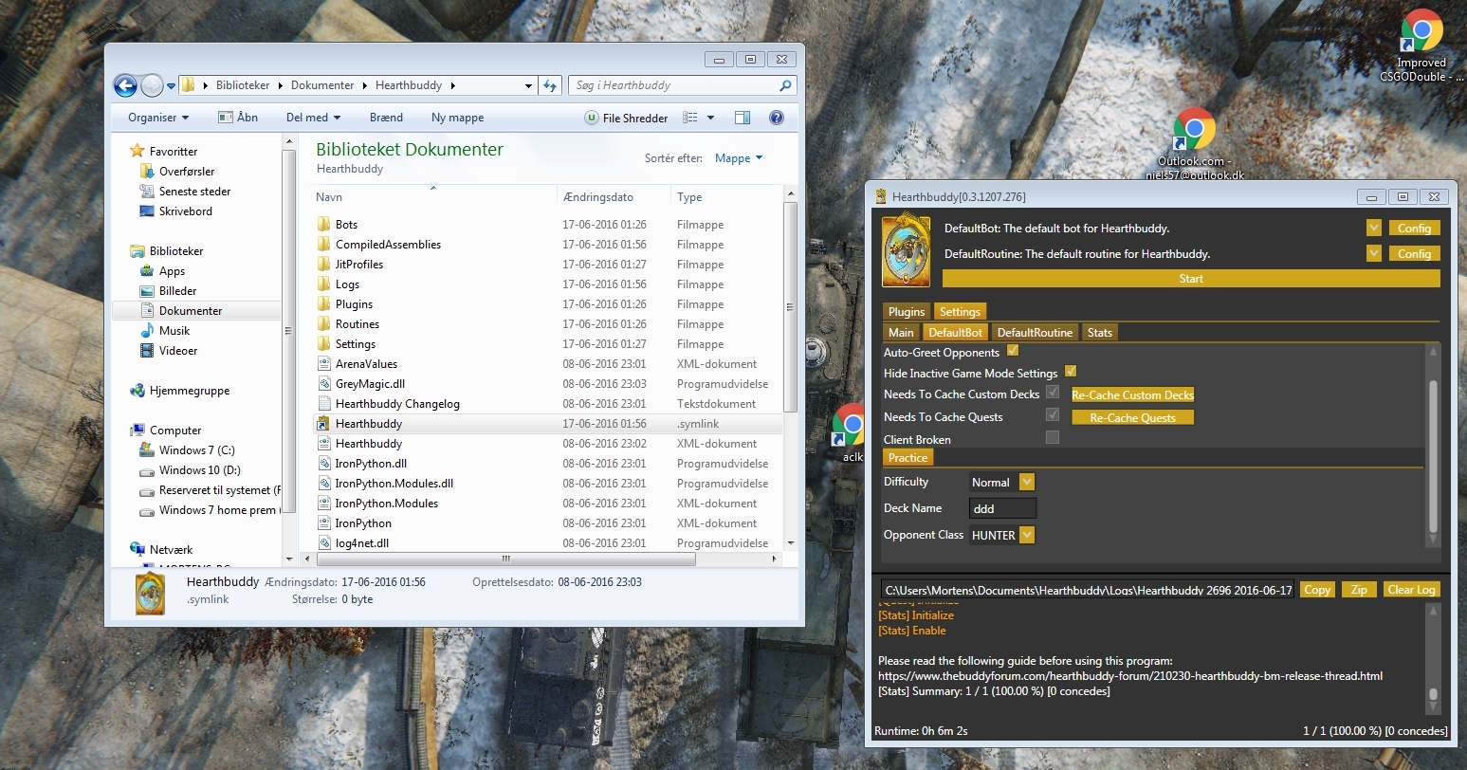The image size is (1467, 770).
Task: Switch to the Main settings tab
Action: coord(901,332)
